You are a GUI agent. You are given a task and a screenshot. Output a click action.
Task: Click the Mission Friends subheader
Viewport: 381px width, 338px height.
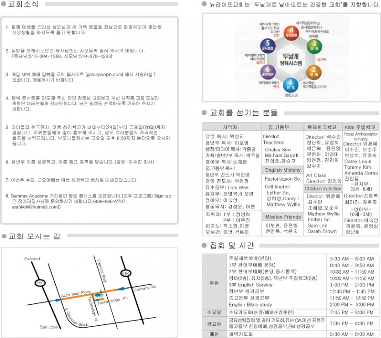pyautogui.click(x=283, y=217)
